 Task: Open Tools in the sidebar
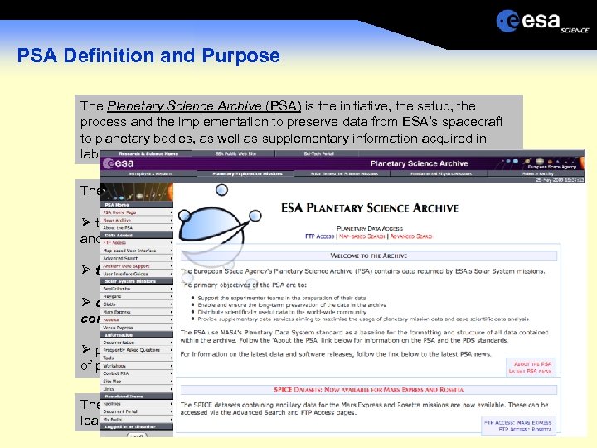point(137,358)
